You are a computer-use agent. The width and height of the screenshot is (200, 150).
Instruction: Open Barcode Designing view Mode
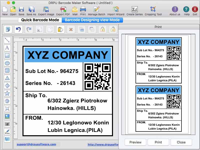pos(92,20)
